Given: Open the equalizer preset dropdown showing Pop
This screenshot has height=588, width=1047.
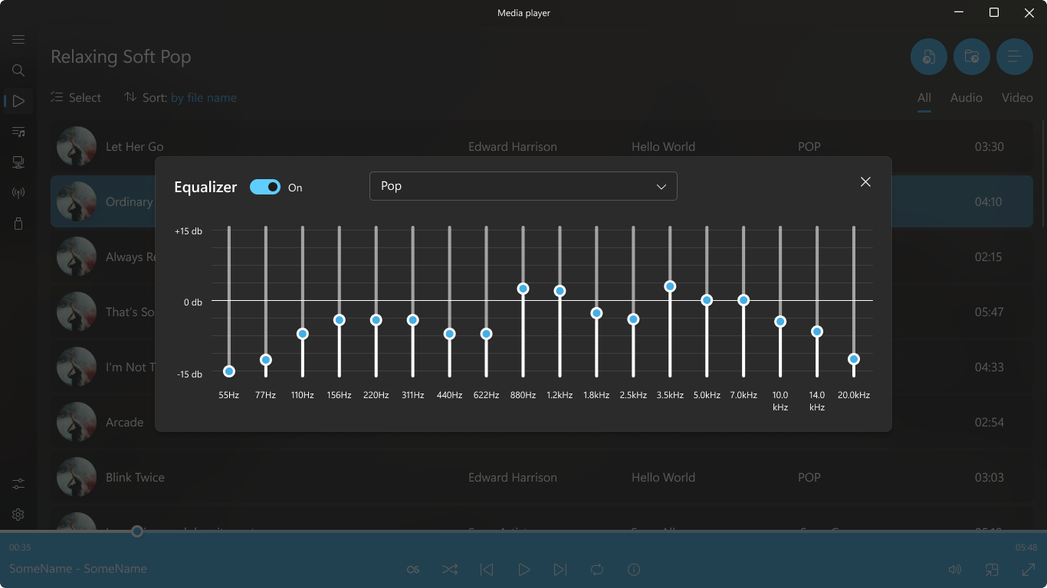Looking at the screenshot, I should 523,186.
